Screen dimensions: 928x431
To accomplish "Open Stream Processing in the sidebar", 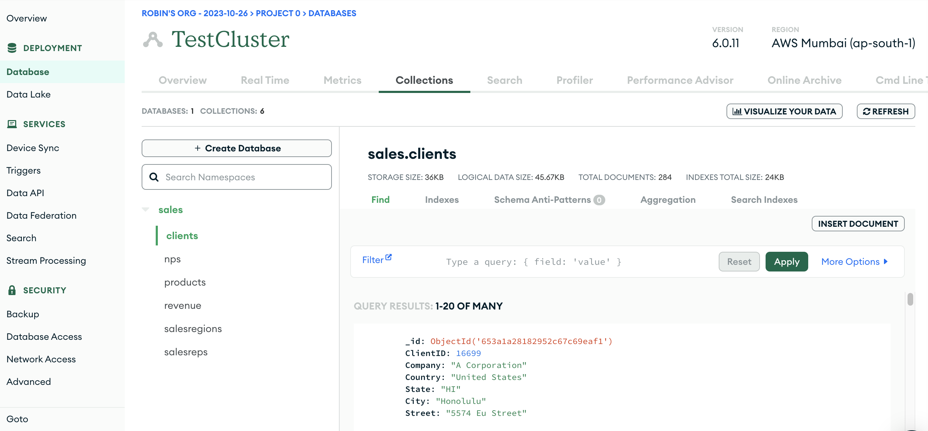I will 46,261.
